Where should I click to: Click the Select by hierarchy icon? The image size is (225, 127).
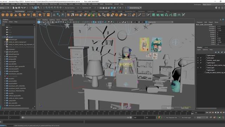33,8
